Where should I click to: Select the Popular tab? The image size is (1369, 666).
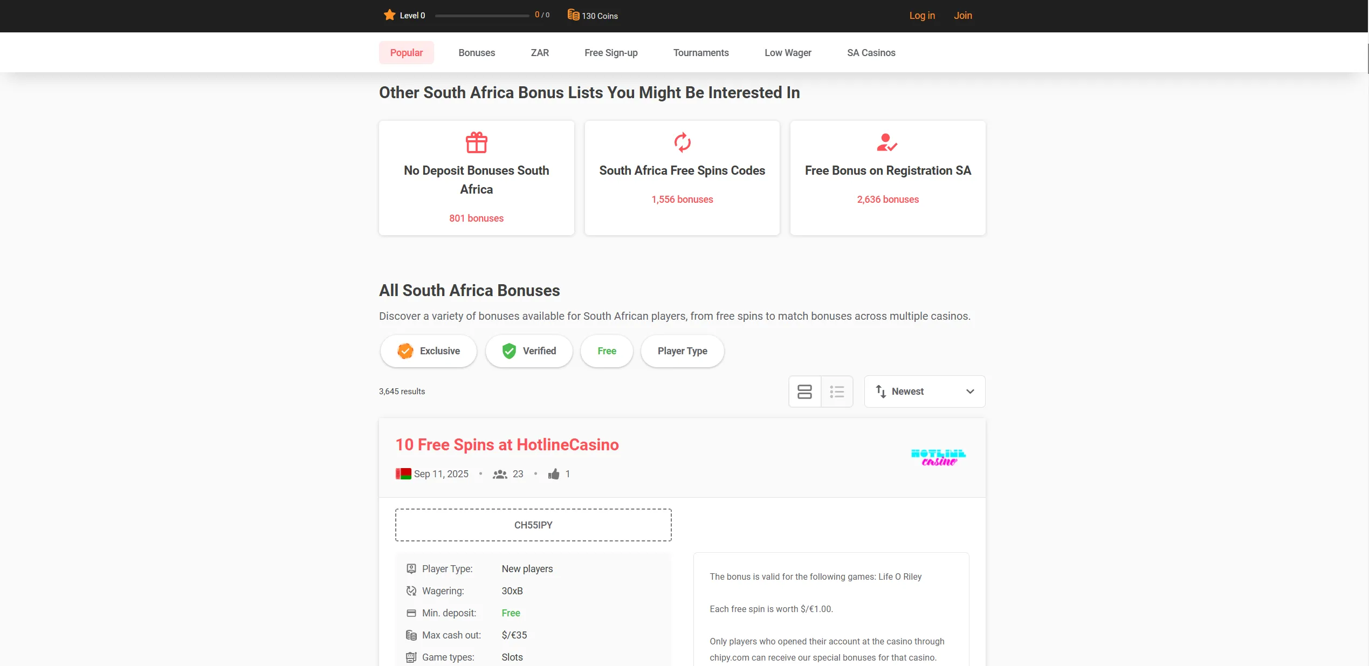[406, 53]
